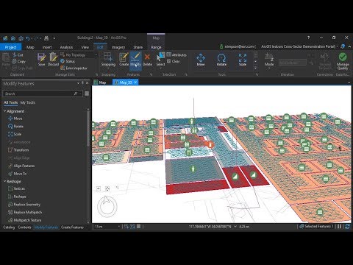Choose the Move To tool
Viewport: 353px width, 265px height.
click(17, 174)
